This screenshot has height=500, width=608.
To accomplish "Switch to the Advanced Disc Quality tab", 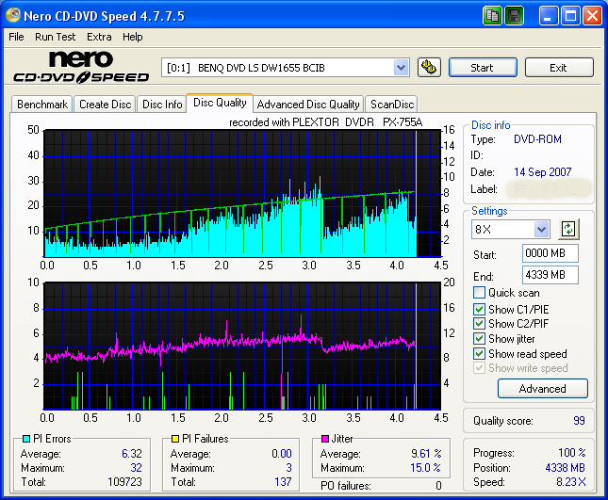I will [308, 105].
